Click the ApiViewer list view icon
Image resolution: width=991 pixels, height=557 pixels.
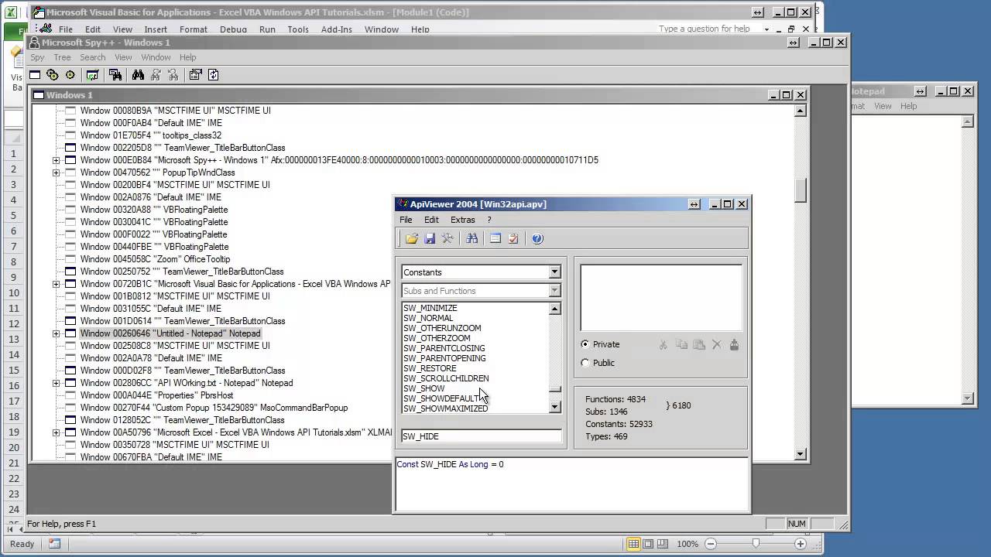(x=495, y=238)
